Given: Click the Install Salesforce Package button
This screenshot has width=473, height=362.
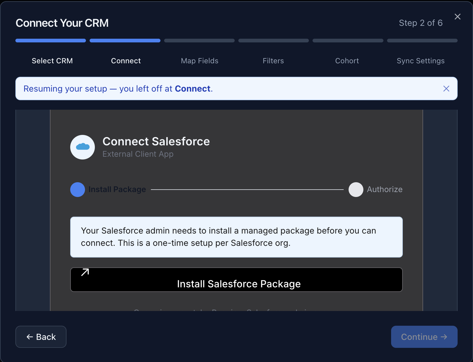Looking at the screenshot, I should [x=236, y=280].
